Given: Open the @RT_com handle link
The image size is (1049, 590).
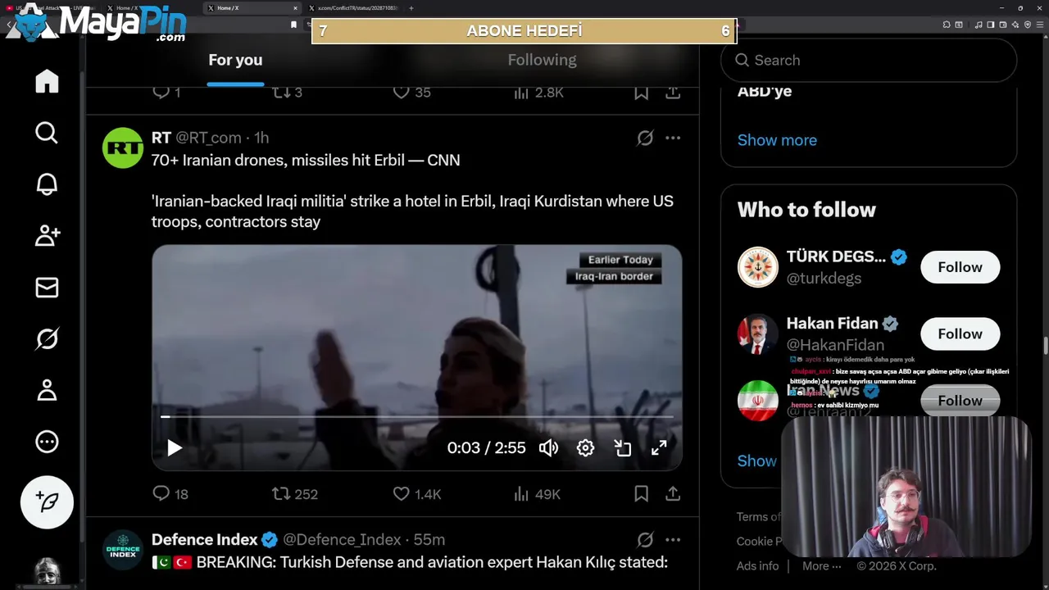Looking at the screenshot, I should [x=208, y=138].
